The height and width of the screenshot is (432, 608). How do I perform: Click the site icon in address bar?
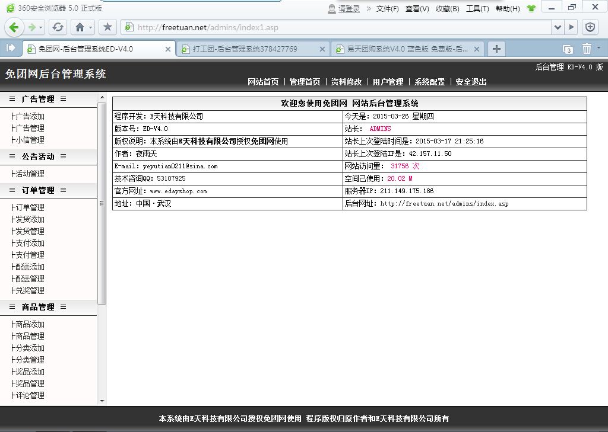(128, 27)
